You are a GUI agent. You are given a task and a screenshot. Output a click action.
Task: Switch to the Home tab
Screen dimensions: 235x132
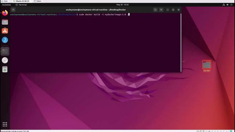point(6,1)
